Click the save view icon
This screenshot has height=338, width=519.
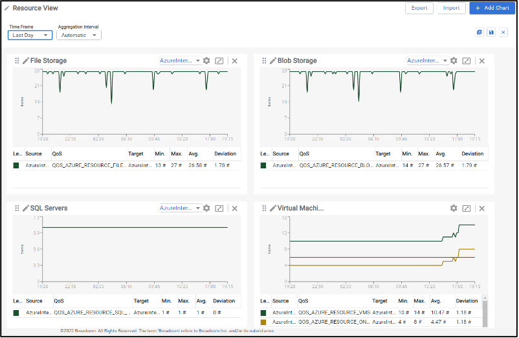[491, 32]
